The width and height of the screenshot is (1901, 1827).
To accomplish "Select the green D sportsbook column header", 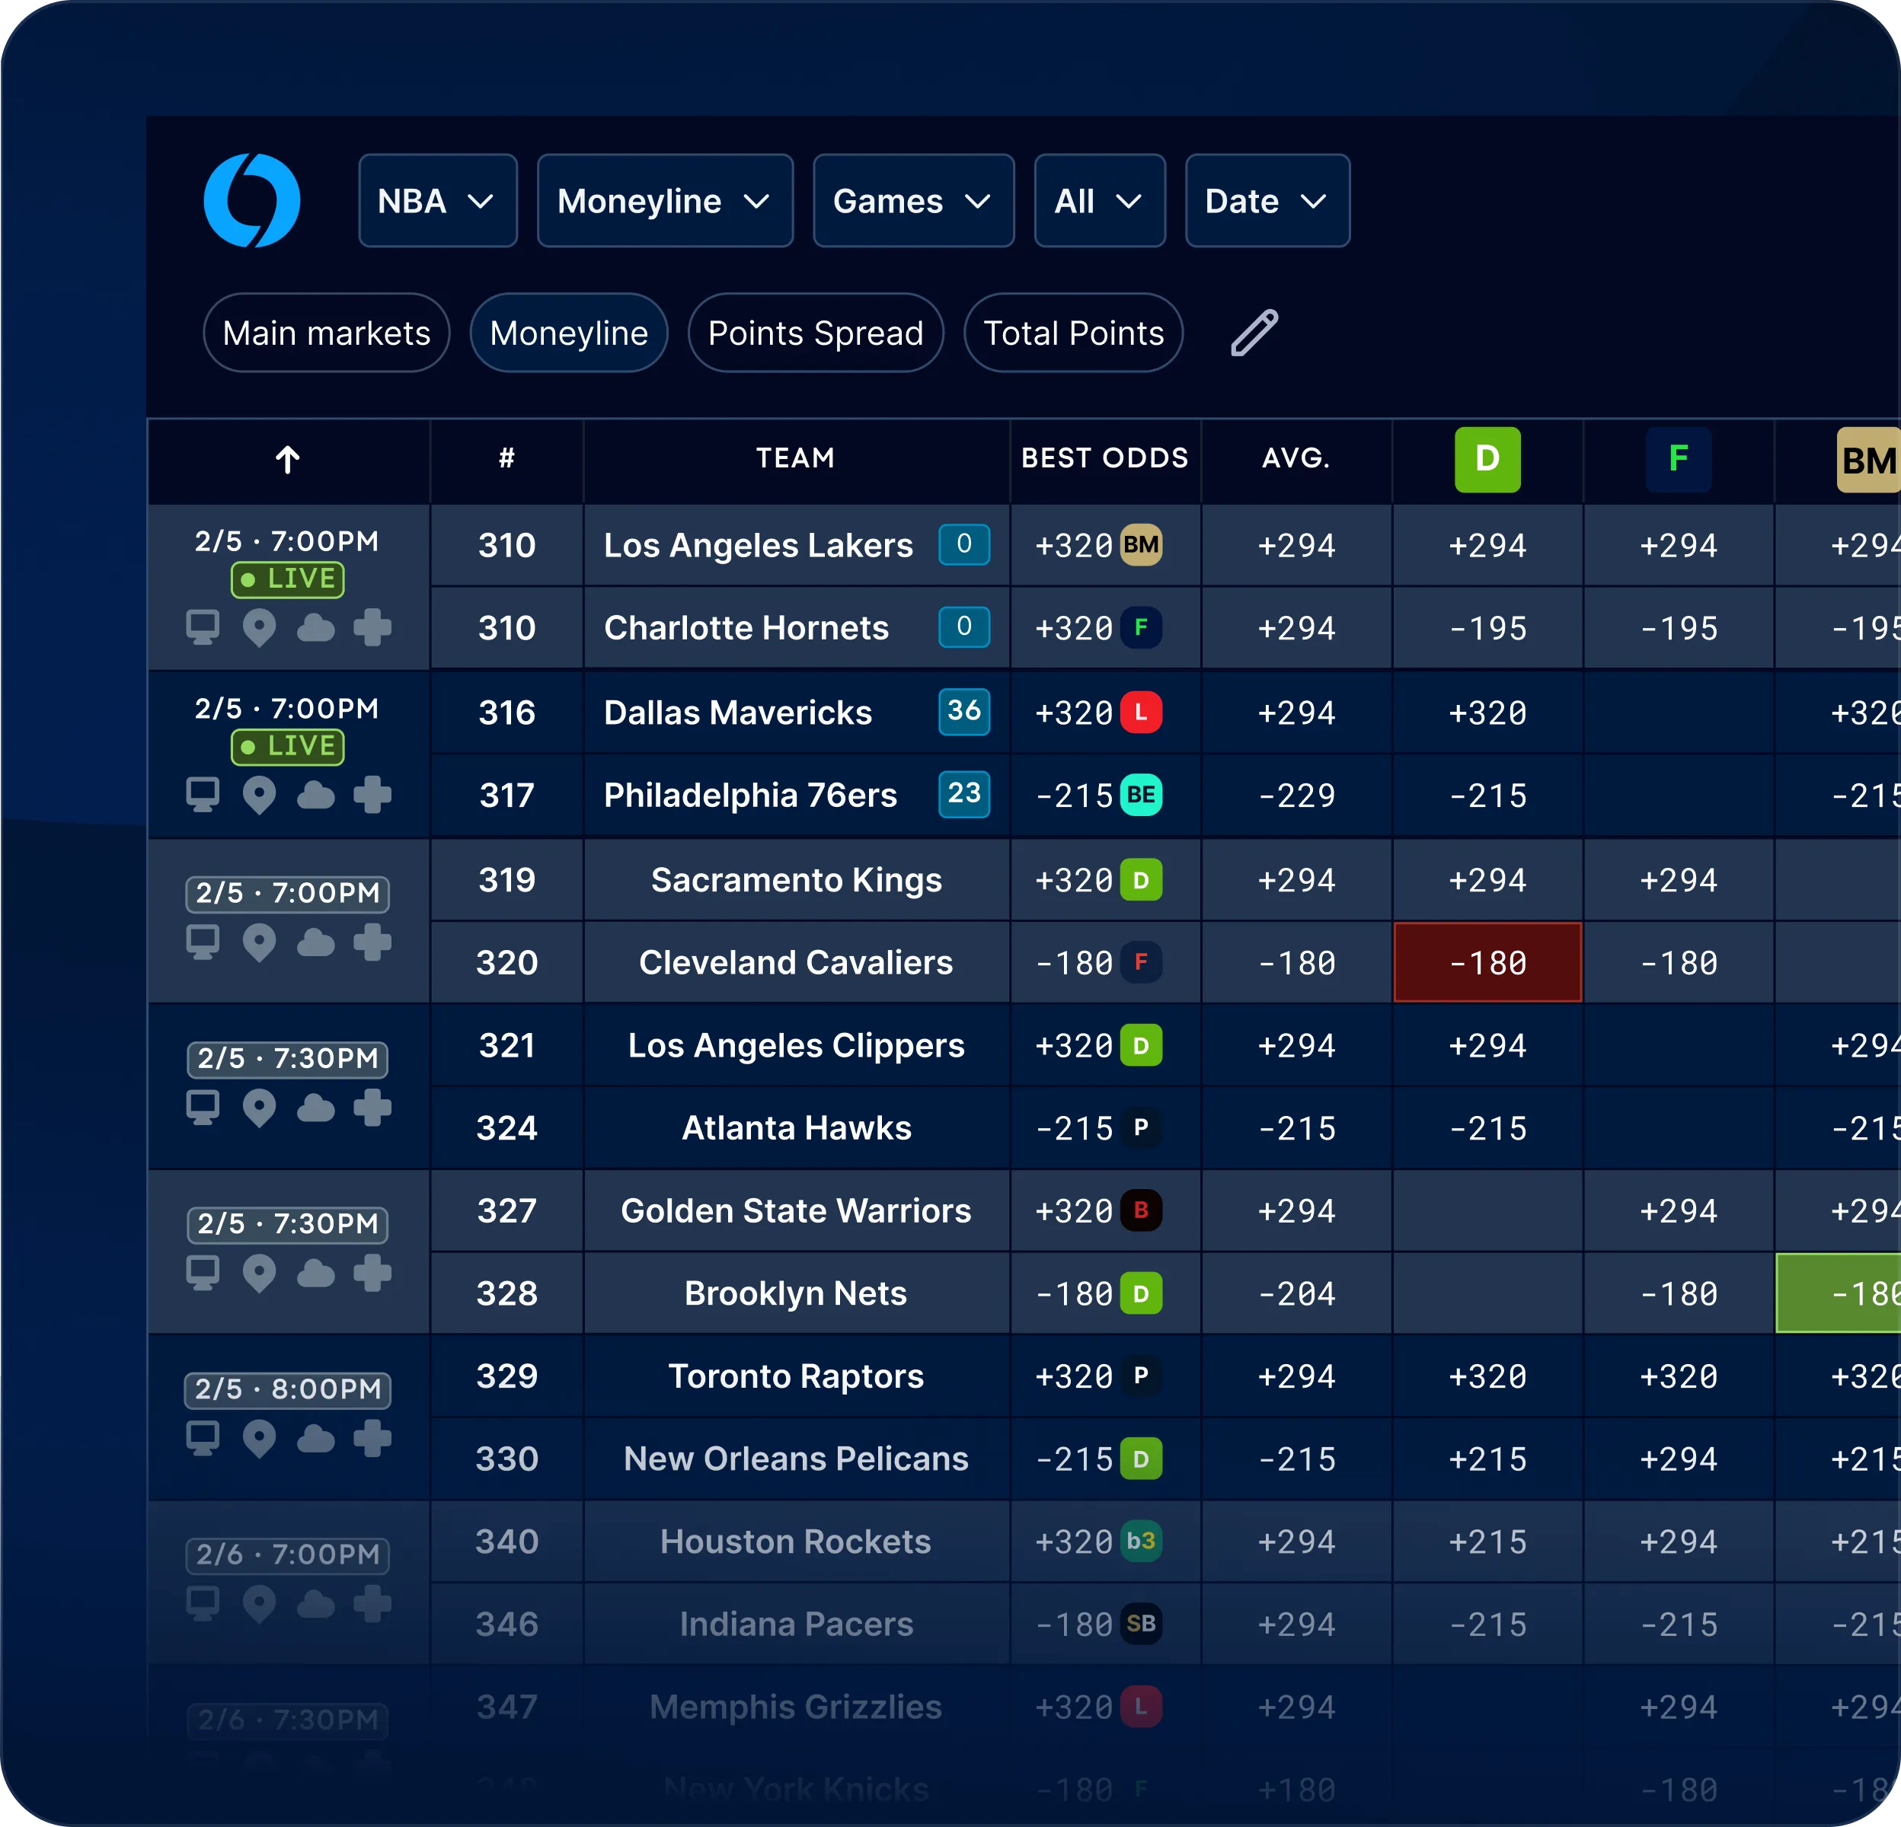I will (x=1487, y=461).
